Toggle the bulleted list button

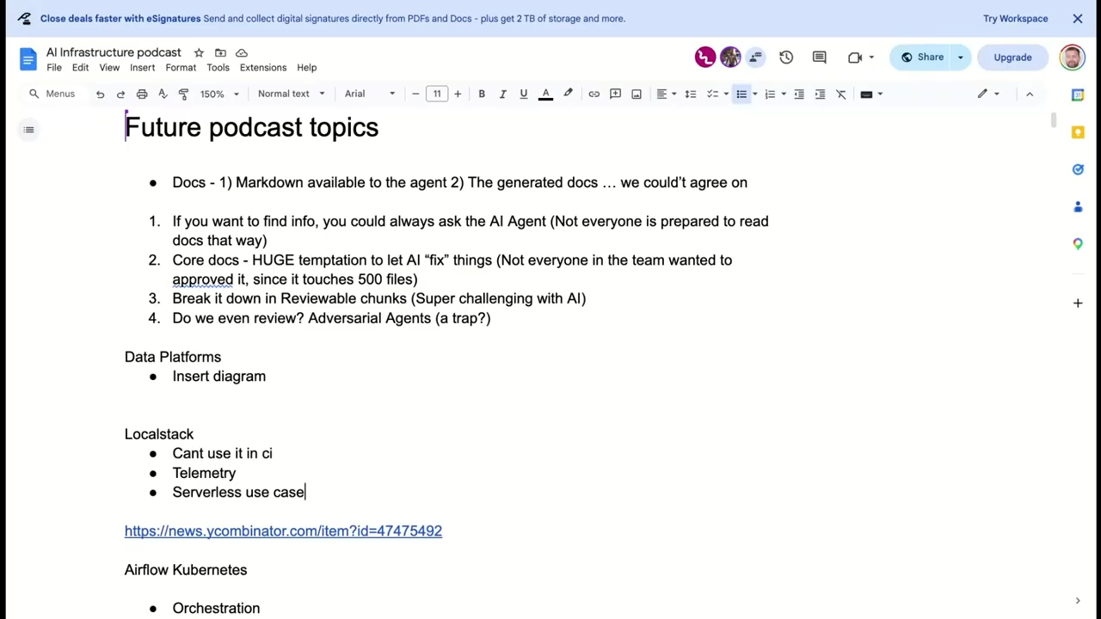click(x=741, y=94)
